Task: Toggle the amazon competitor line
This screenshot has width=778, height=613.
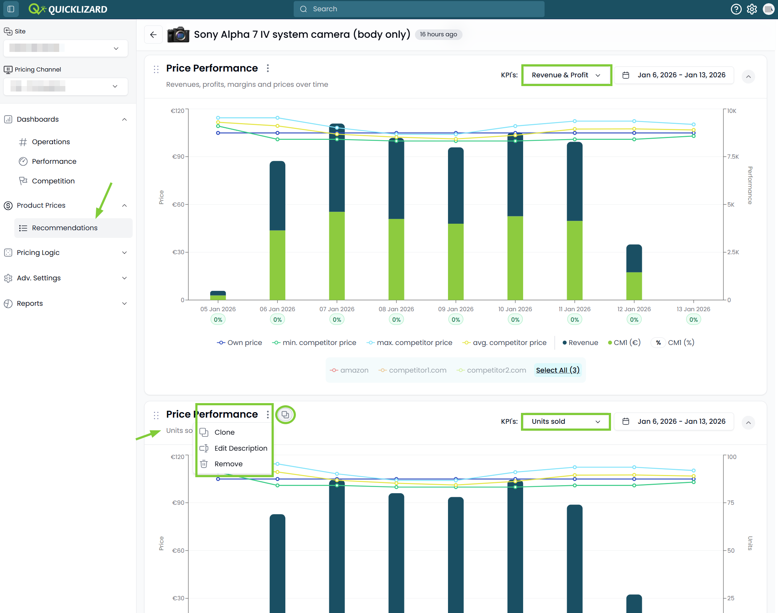Action: pos(349,370)
